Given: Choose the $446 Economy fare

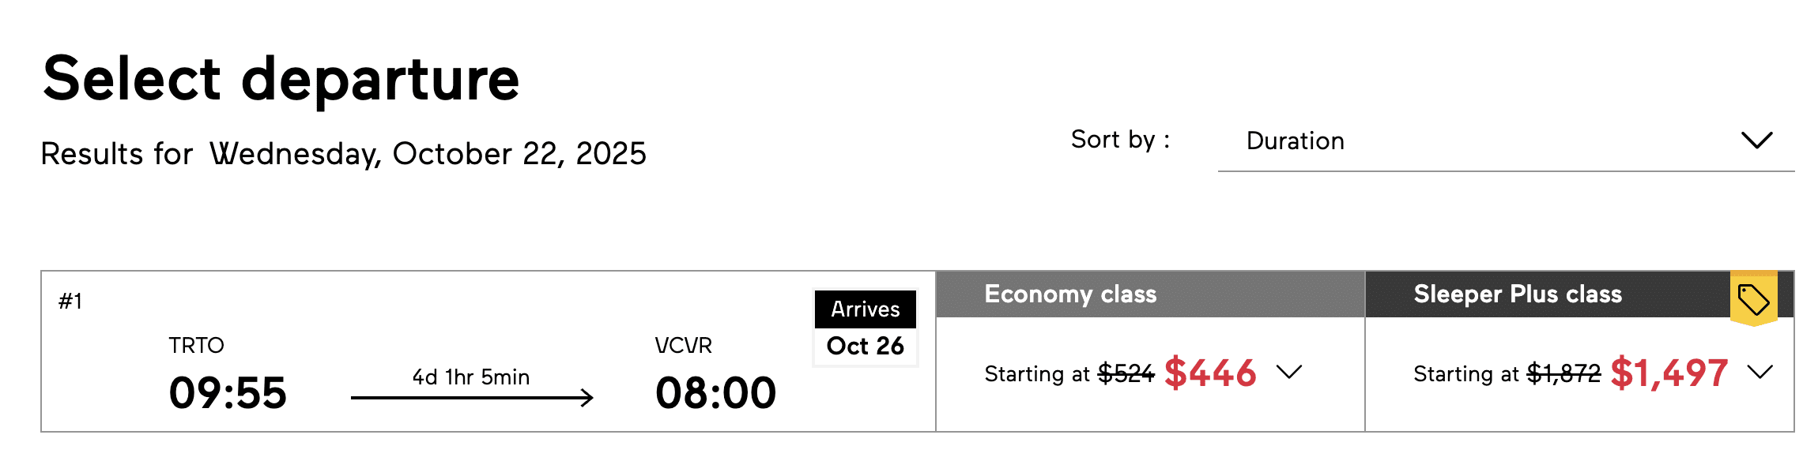Looking at the screenshot, I should 1210,373.
